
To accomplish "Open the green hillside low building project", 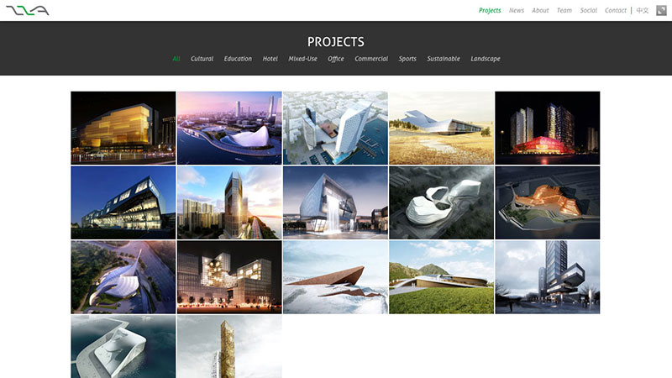I will [442, 277].
